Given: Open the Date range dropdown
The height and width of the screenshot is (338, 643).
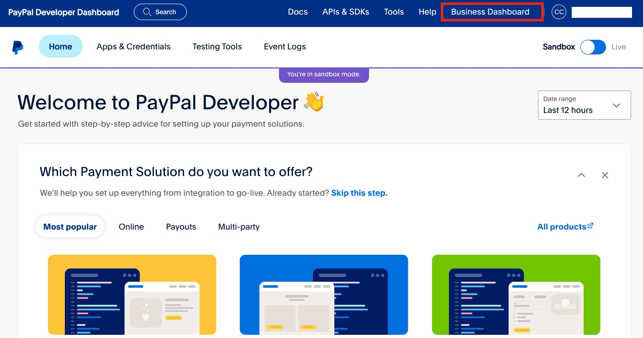Looking at the screenshot, I should (x=584, y=105).
